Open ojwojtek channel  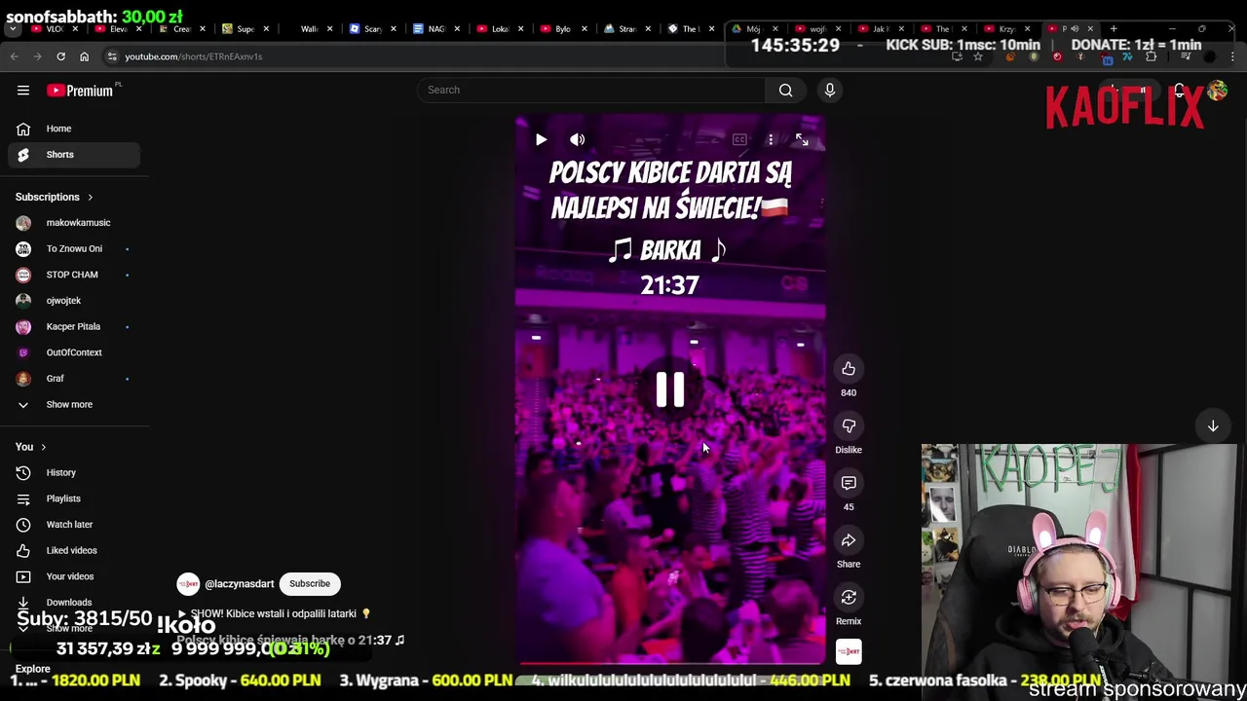tap(74, 301)
